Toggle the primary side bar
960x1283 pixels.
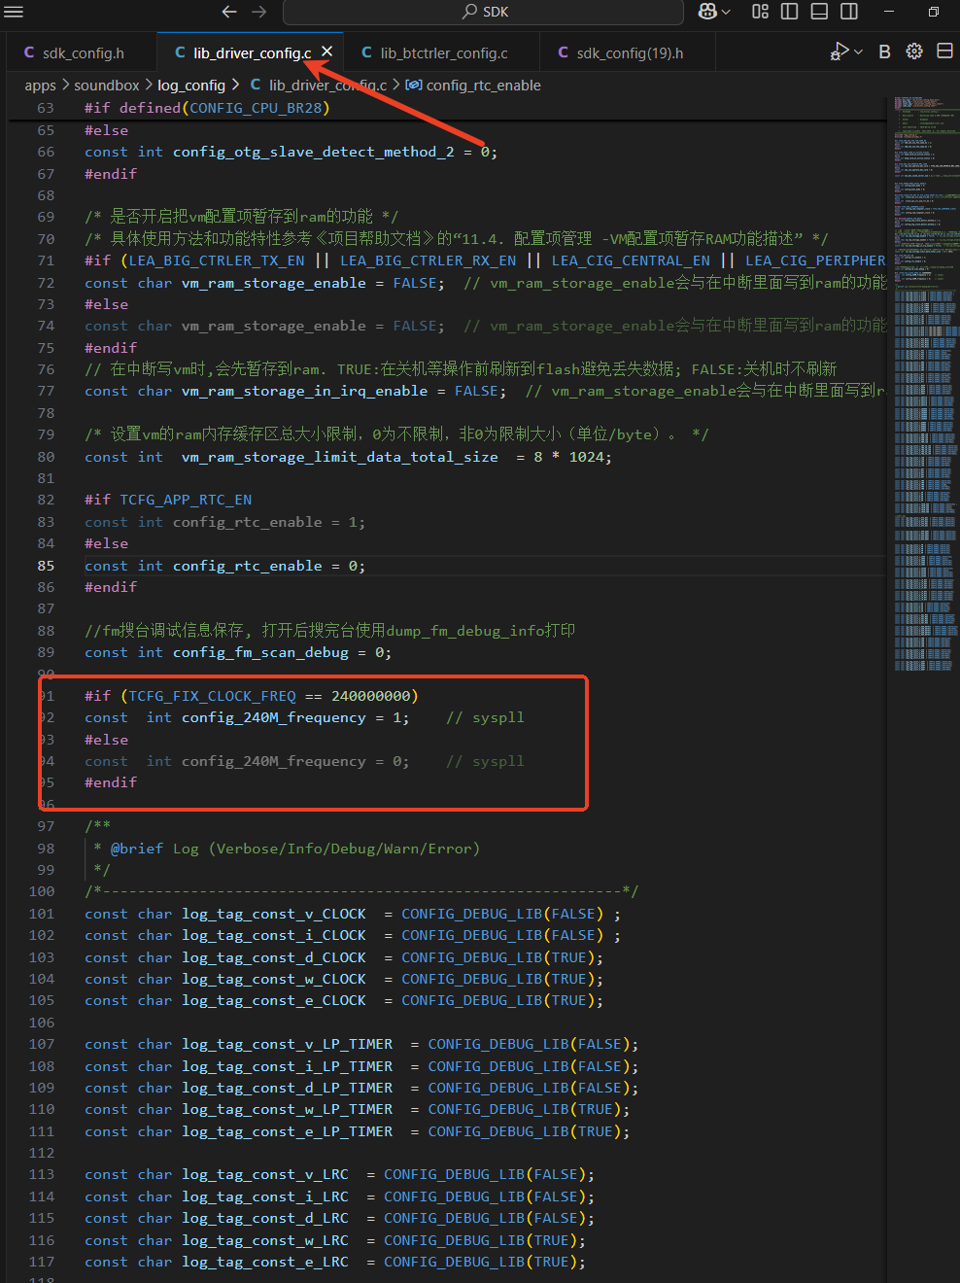[790, 12]
